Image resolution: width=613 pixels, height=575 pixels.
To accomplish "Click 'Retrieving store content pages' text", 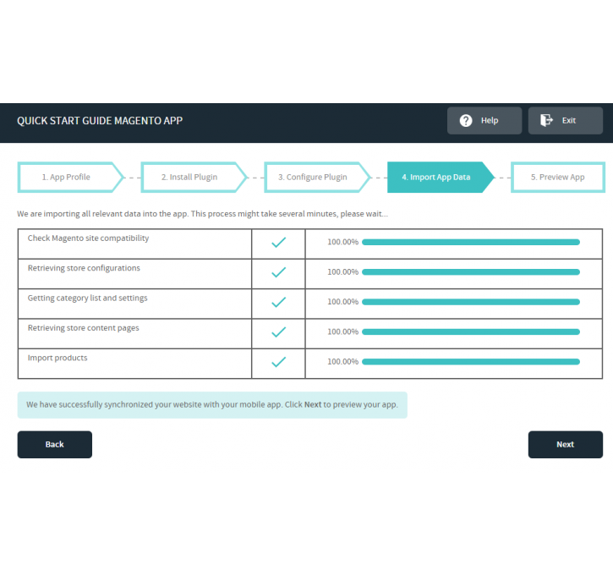I will 83,328.
